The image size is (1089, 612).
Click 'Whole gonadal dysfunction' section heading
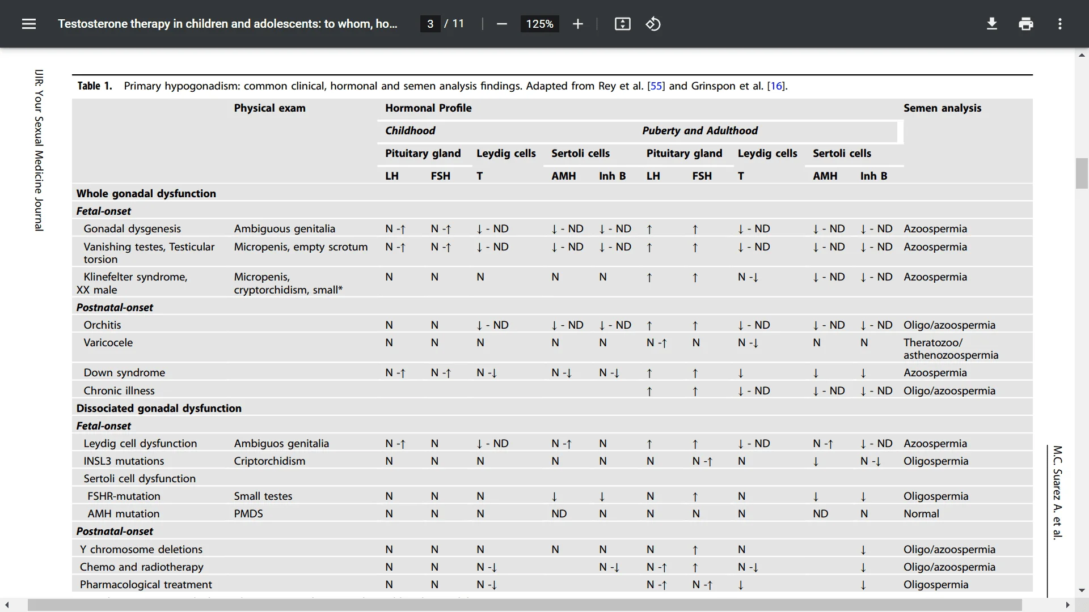pyautogui.click(x=146, y=193)
